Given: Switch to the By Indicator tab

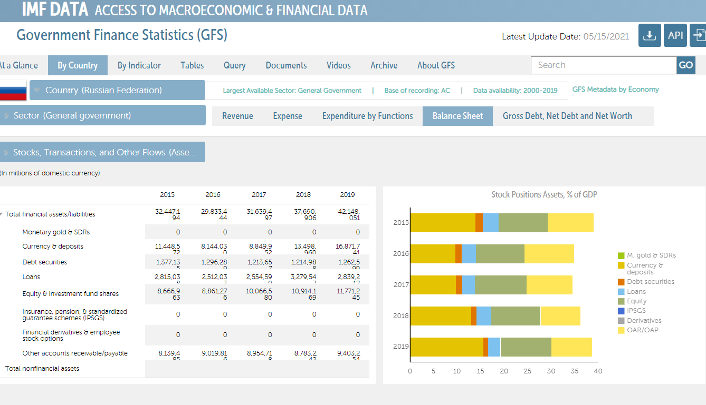Looking at the screenshot, I should tap(139, 65).
